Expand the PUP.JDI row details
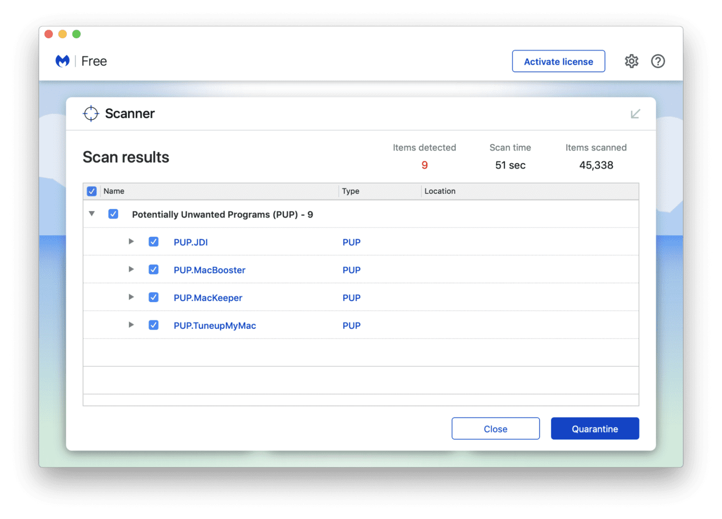The height and width of the screenshot is (519, 722). pos(131,242)
